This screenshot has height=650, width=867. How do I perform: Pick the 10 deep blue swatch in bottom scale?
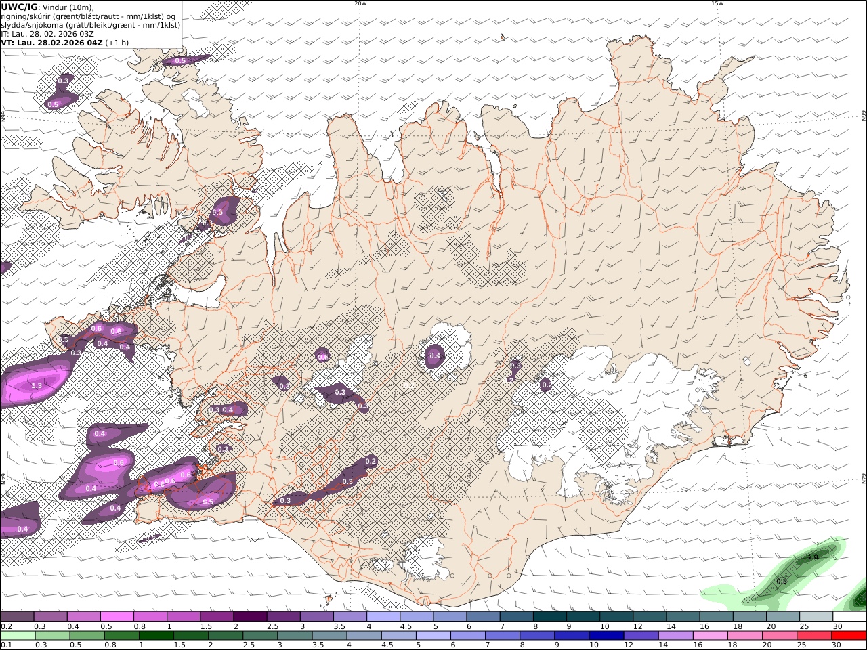[606, 635]
